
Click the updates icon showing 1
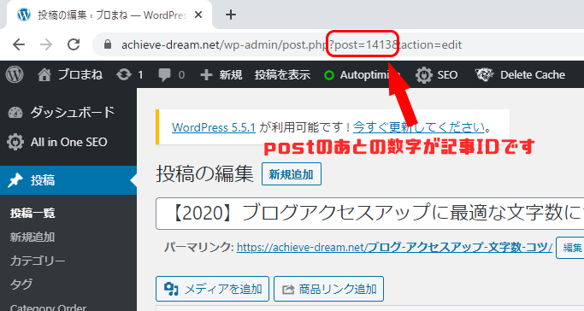click(x=129, y=75)
